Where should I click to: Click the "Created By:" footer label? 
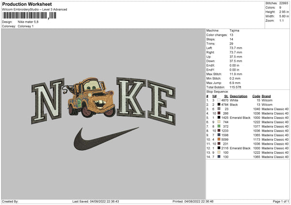(10, 201)
